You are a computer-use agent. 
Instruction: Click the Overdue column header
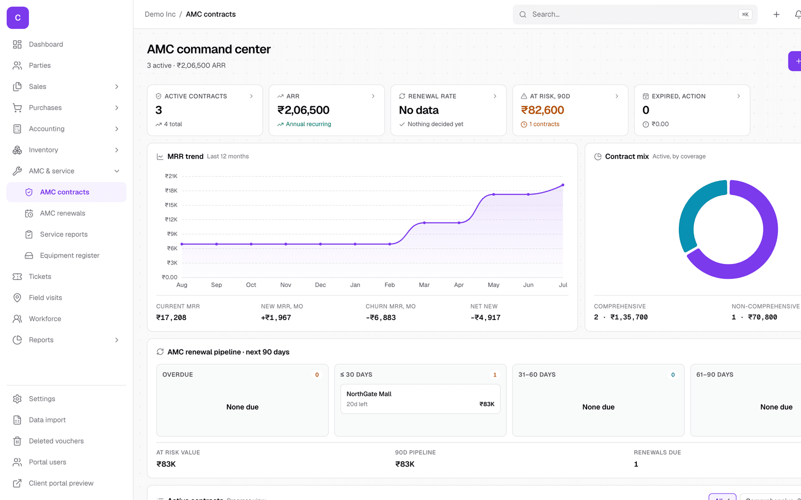[x=178, y=374]
